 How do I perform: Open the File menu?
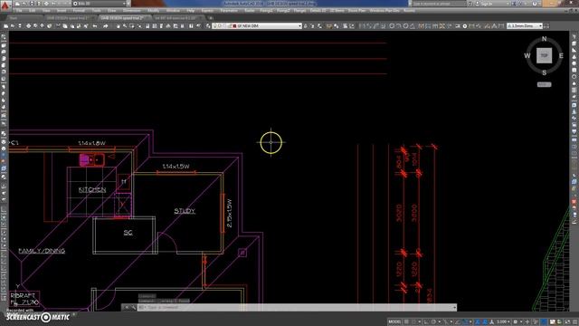click(x=19, y=11)
